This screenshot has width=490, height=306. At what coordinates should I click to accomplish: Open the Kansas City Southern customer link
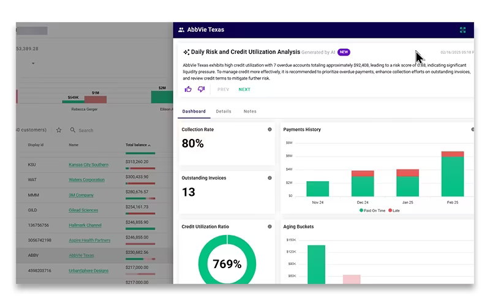click(x=88, y=165)
